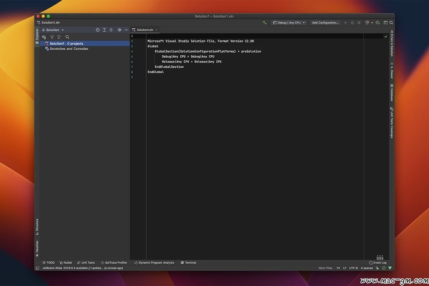Image resolution: width=429 pixels, height=286 pixels.
Task: Open the dotTrace Profiler tool window
Action: click(x=114, y=262)
